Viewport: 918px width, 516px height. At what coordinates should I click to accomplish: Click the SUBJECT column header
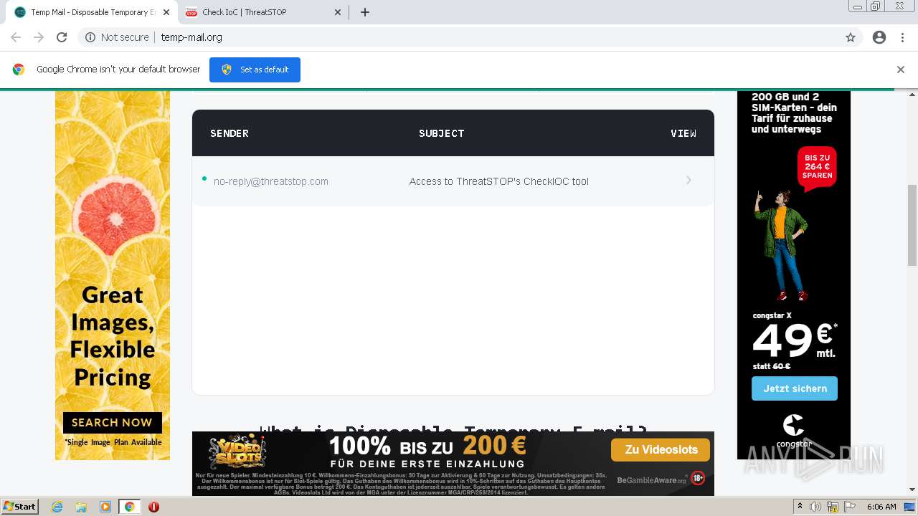tap(442, 133)
